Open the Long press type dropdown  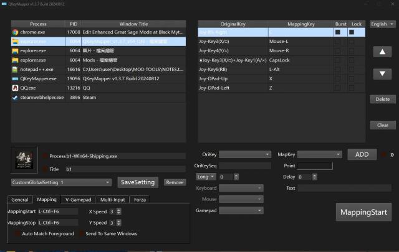[x=206, y=177]
